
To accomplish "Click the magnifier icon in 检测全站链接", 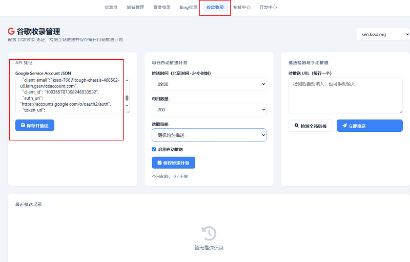I will tap(297, 126).
